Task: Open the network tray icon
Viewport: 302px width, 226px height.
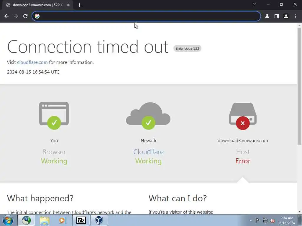Action: [x=265, y=221]
